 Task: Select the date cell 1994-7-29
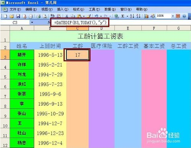click(x=50, y=75)
